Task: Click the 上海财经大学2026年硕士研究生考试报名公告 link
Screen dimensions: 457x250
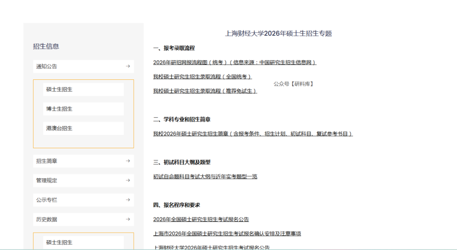Action: (211, 247)
